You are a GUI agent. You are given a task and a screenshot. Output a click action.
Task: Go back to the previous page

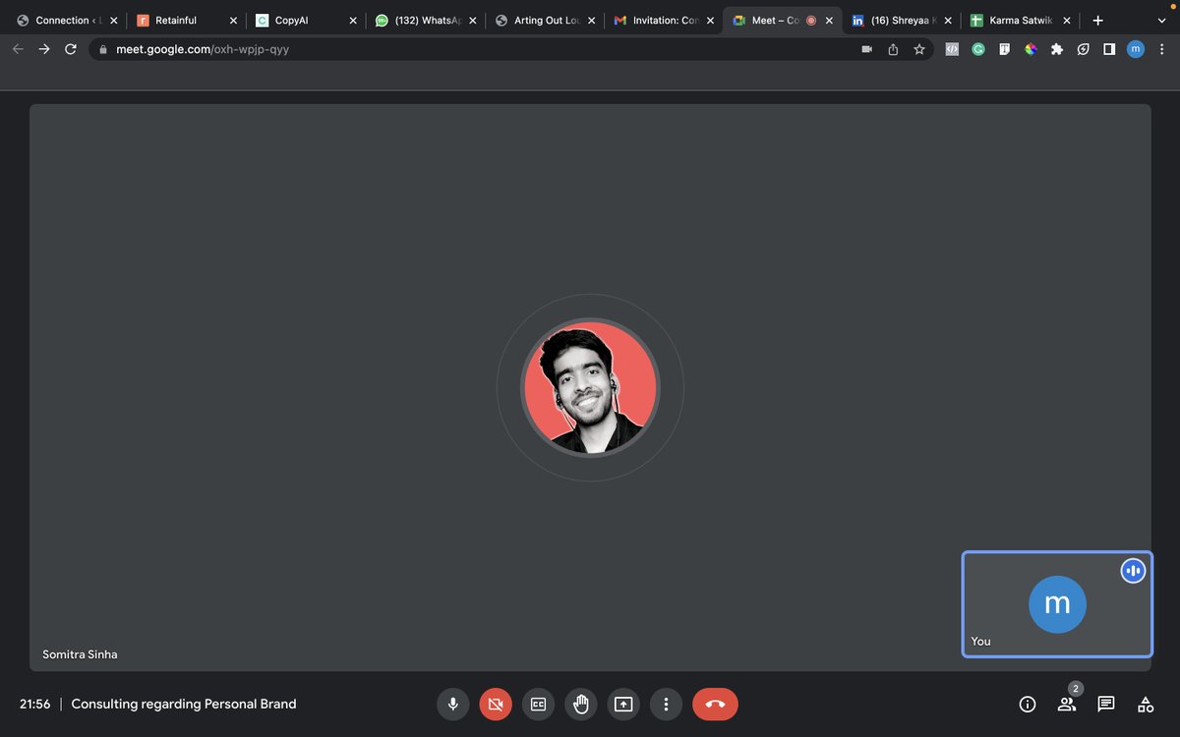[18, 49]
